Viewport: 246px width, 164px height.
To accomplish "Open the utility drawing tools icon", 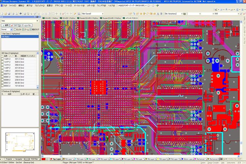I will point(216,10).
